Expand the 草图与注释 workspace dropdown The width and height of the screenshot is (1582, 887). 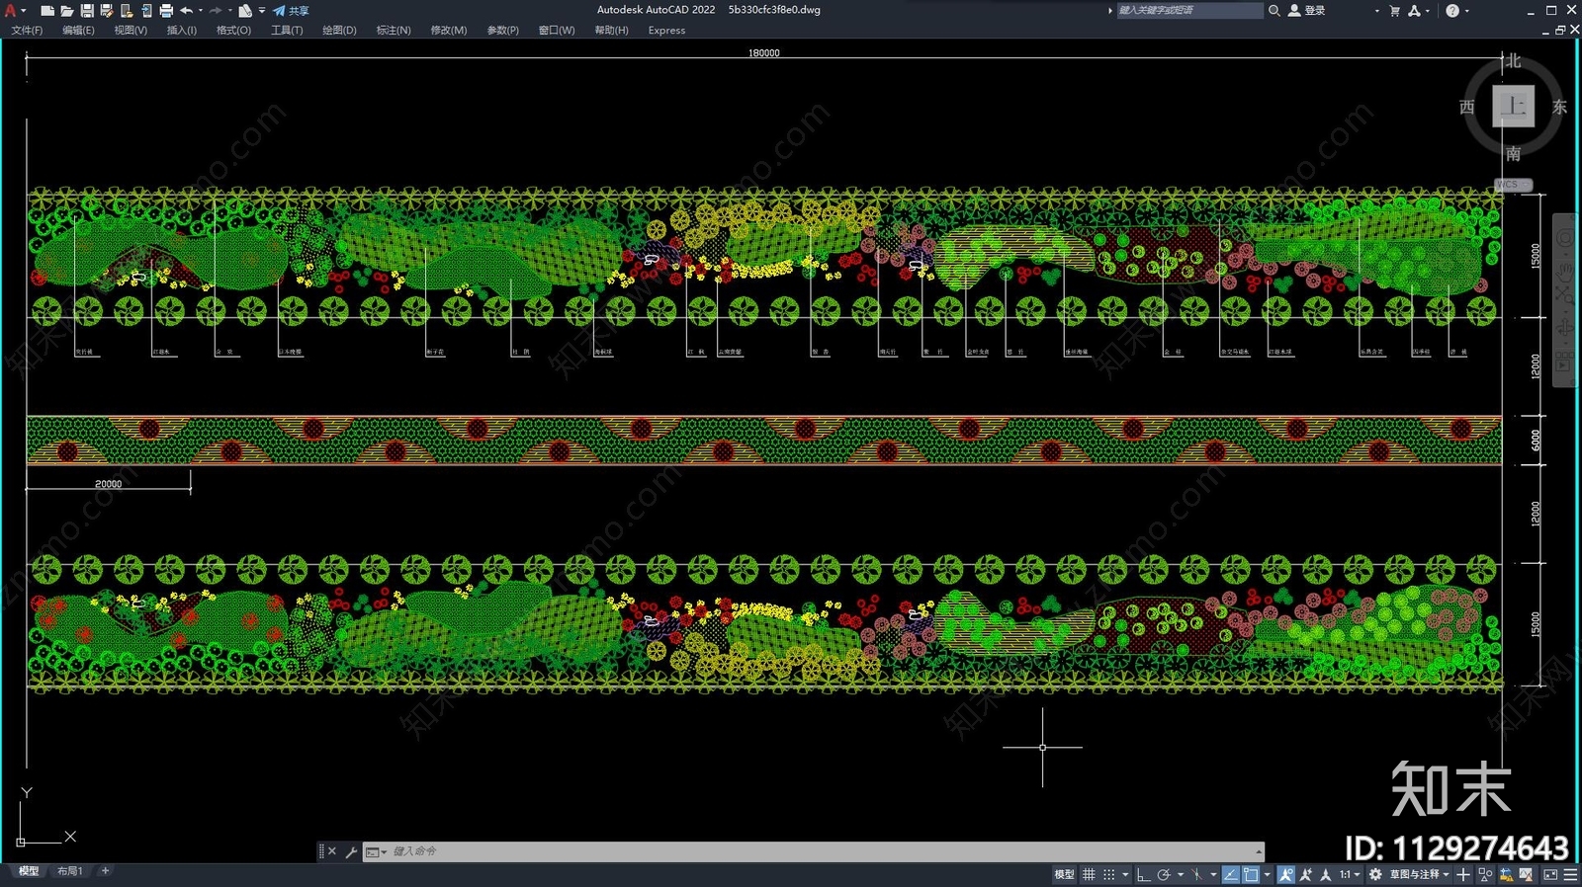(x=1420, y=875)
